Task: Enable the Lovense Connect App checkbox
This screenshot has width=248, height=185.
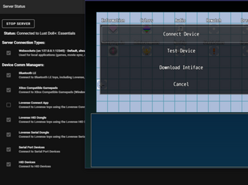Action: [x=9, y=105]
